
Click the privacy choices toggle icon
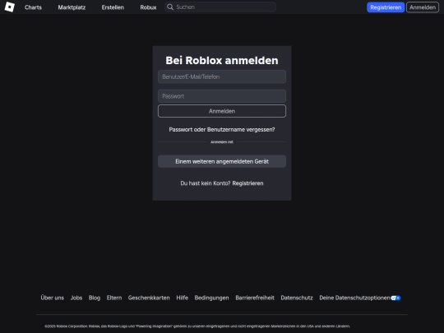(395, 298)
